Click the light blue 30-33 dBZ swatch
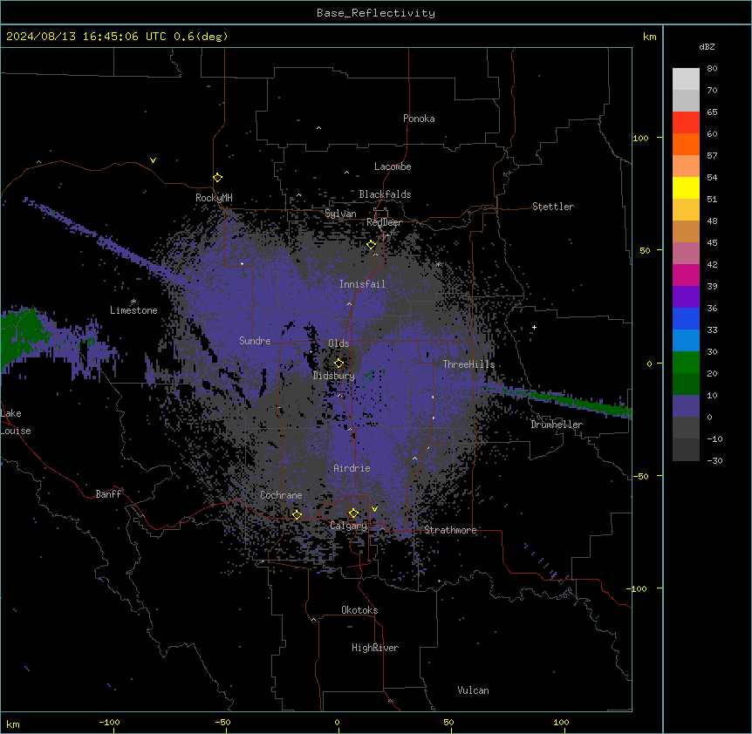 tap(686, 341)
